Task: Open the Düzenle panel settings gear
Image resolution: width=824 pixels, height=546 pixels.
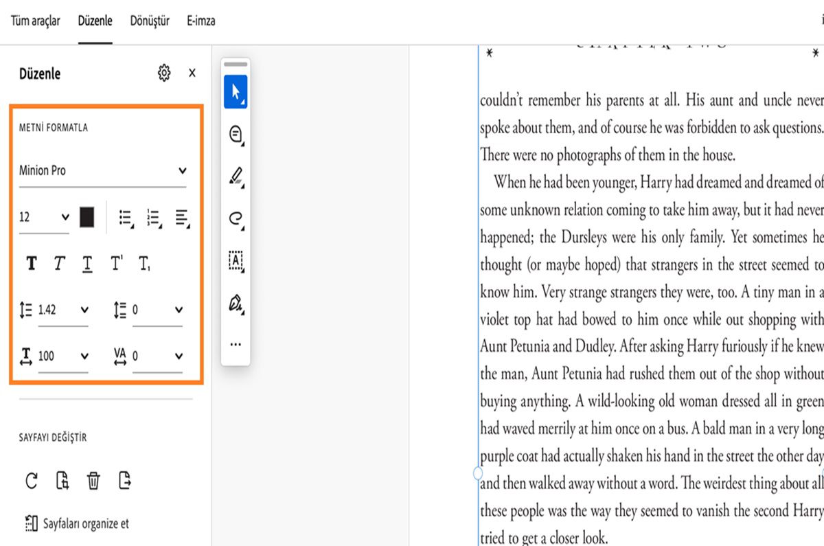Action: click(x=163, y=73)
